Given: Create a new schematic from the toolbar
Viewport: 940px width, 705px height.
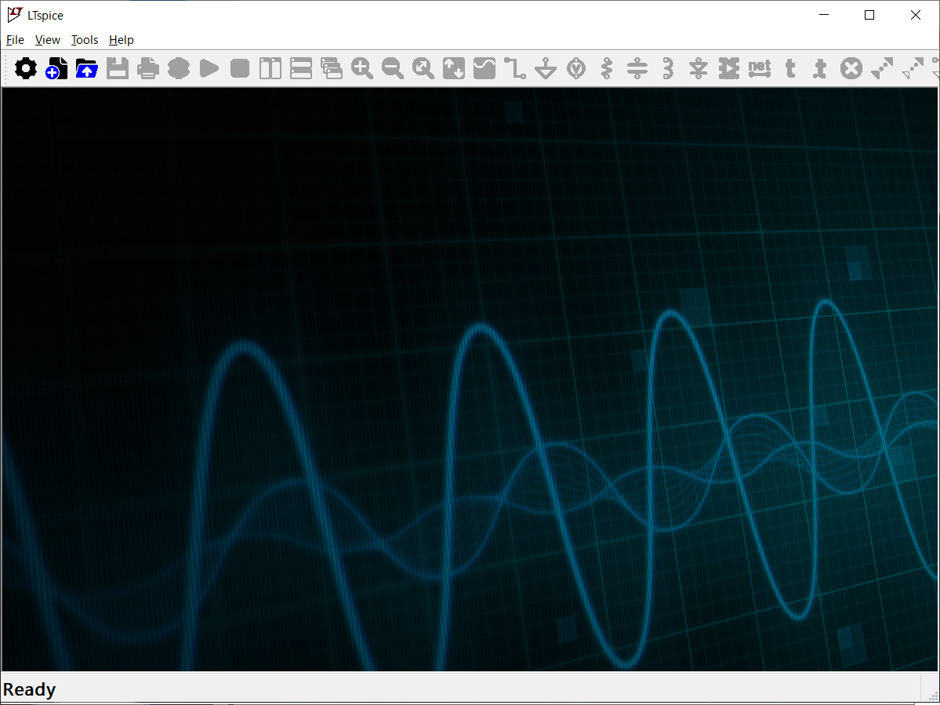Looking at the screenshot, I should [x=56, y=69].
